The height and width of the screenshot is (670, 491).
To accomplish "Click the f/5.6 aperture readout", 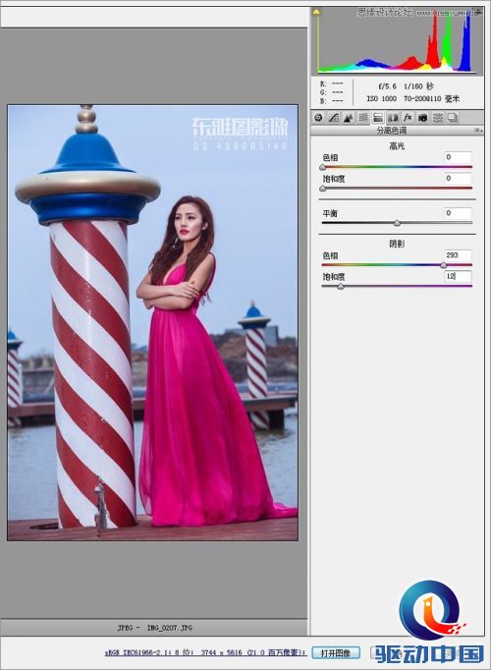I will [387, 86].
